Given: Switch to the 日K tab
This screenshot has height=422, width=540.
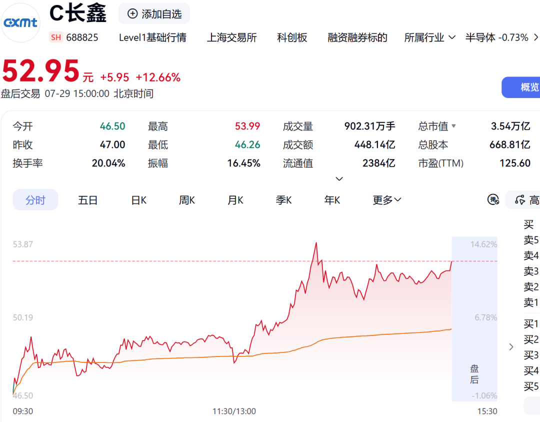Looking at the screenshot, I should (x=139, y=200).
